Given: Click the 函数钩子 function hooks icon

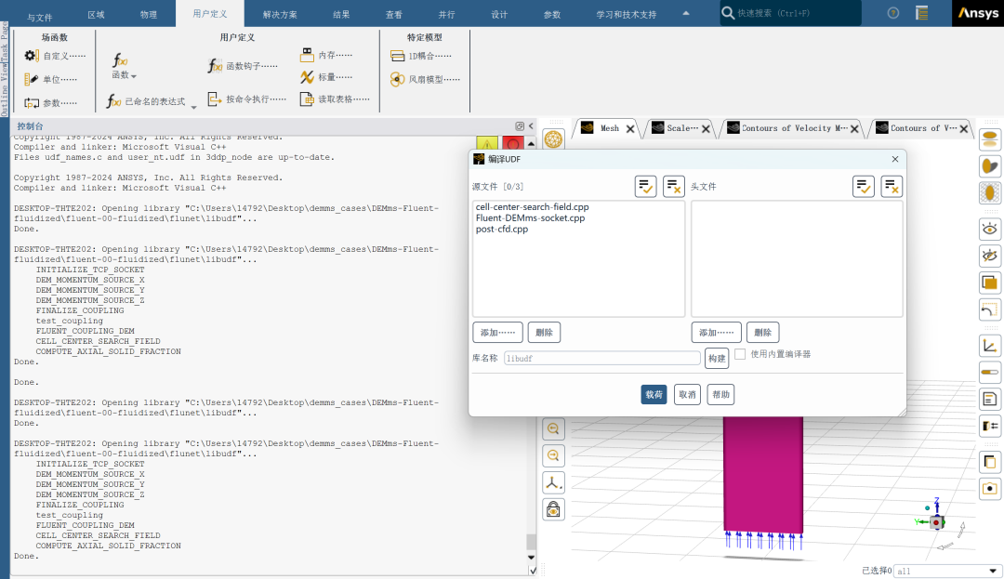Looking at the screenshot, I should pyautogui.click(x=242, y=66).
